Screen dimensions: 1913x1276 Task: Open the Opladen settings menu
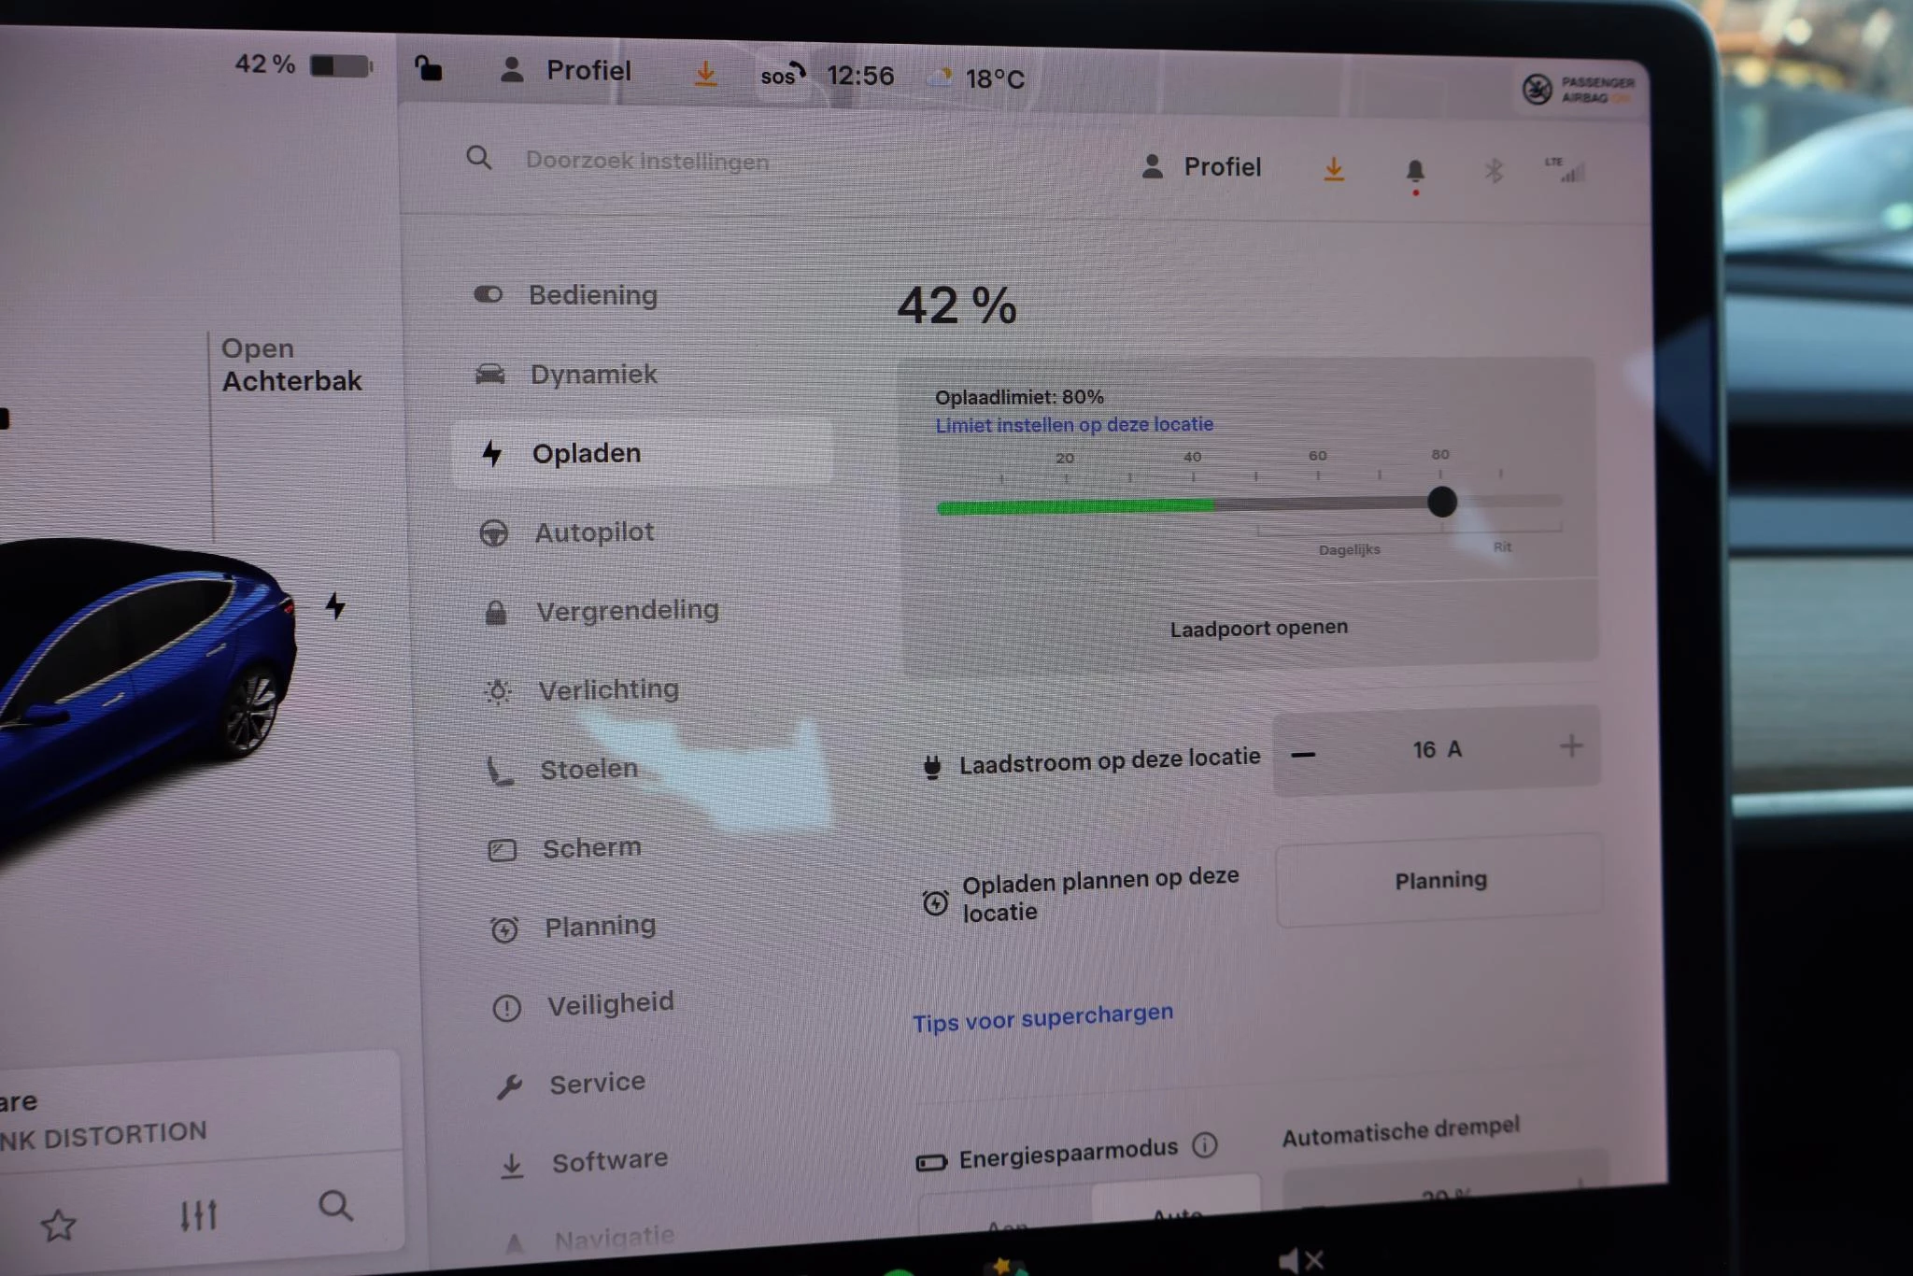pos(587,453)
